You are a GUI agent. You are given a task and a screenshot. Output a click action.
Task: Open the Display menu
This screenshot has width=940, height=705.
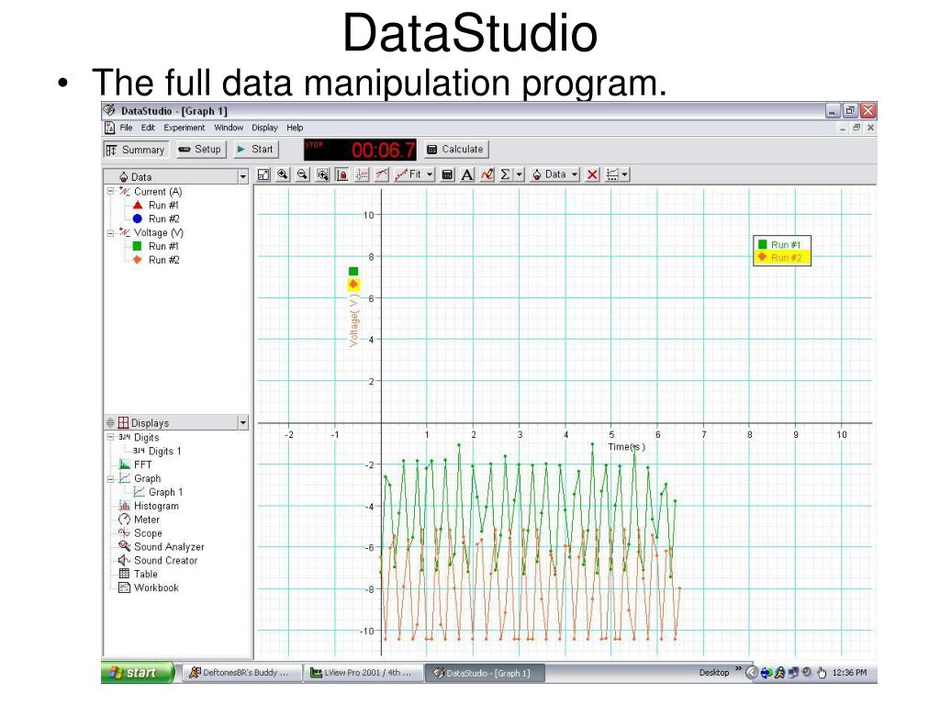click(x=264, y=128)
